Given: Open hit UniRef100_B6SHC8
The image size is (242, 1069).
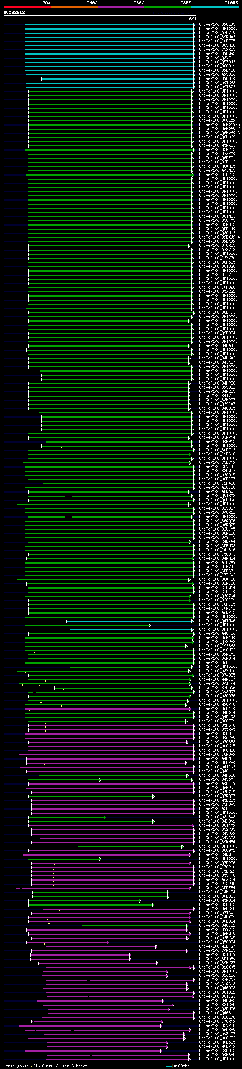Looking at the screenshot, I should coord(217,45).
